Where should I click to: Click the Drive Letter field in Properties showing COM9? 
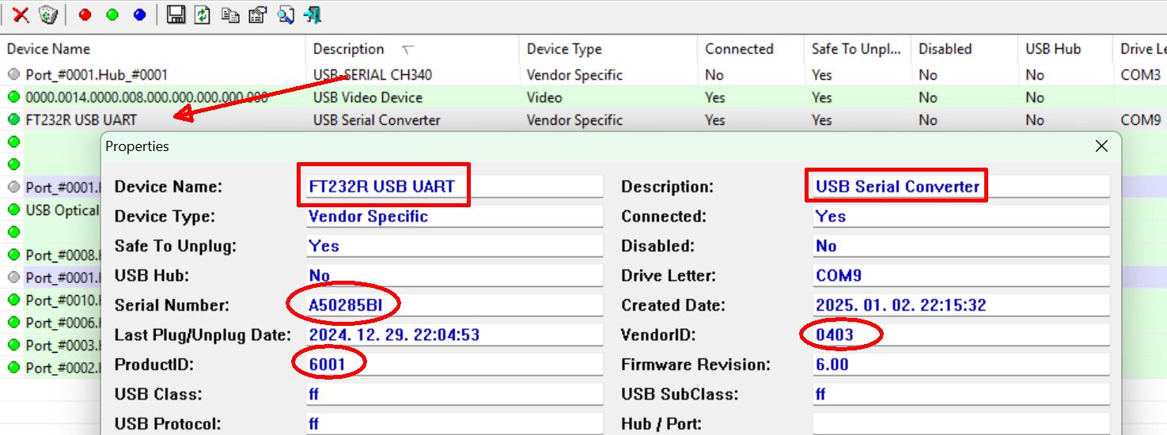click(961, 276)
